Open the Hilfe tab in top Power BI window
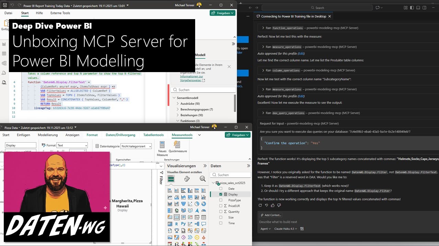This screenshot has height=246, width=439. tap(39, 13)
